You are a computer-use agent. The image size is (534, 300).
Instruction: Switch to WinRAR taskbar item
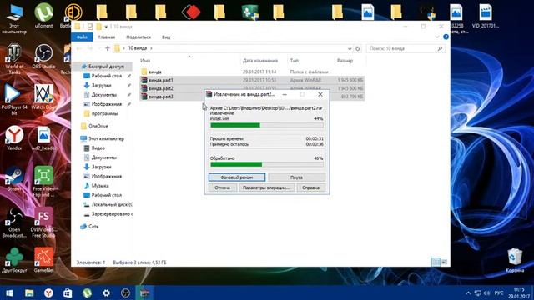pyautogui.click(x=144, y=292)
